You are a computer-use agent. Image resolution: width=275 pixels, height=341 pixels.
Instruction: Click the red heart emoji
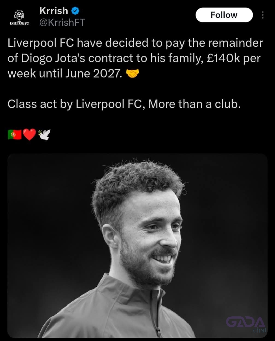coord(29,134)
